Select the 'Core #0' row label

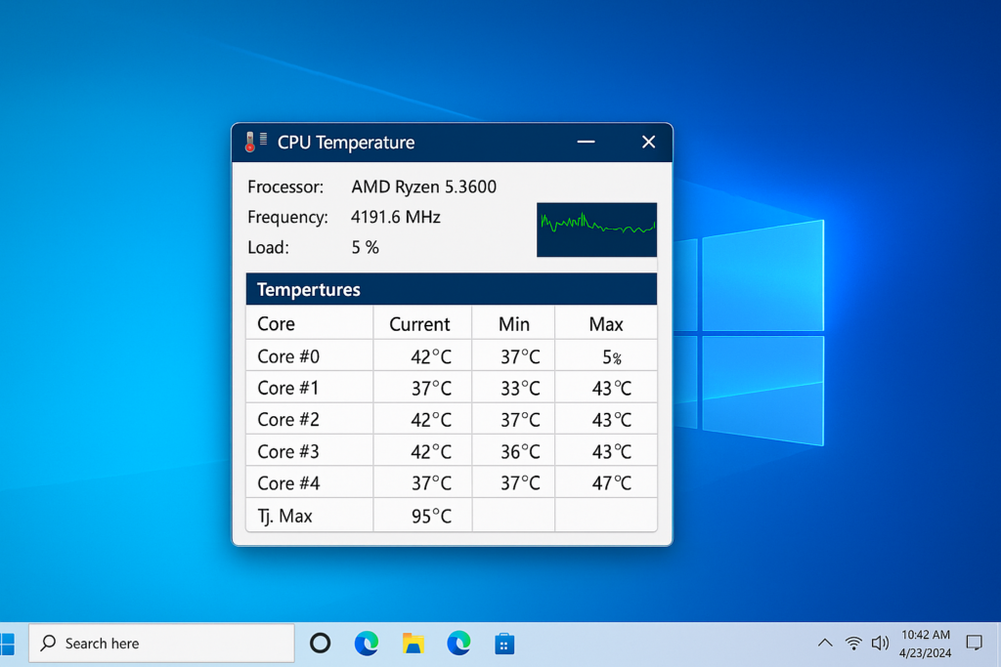coord(288,355)
